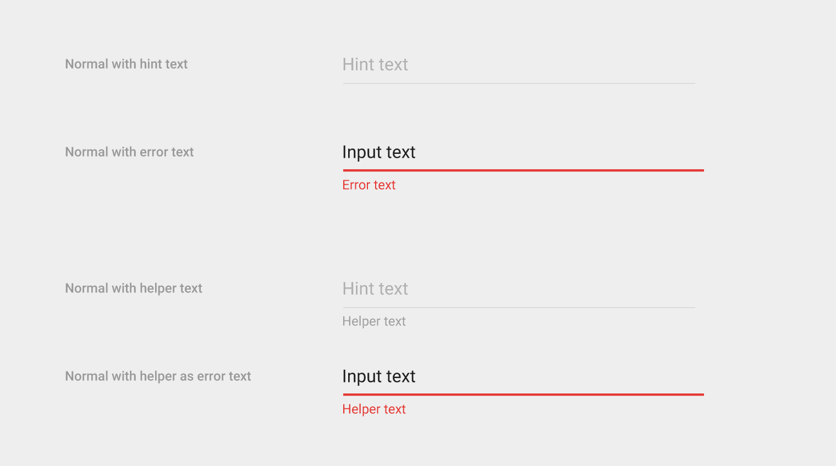Place cursor after 'Input text' in helper-error field
Screen dimensions: 836x466
[x=417, y=376]
